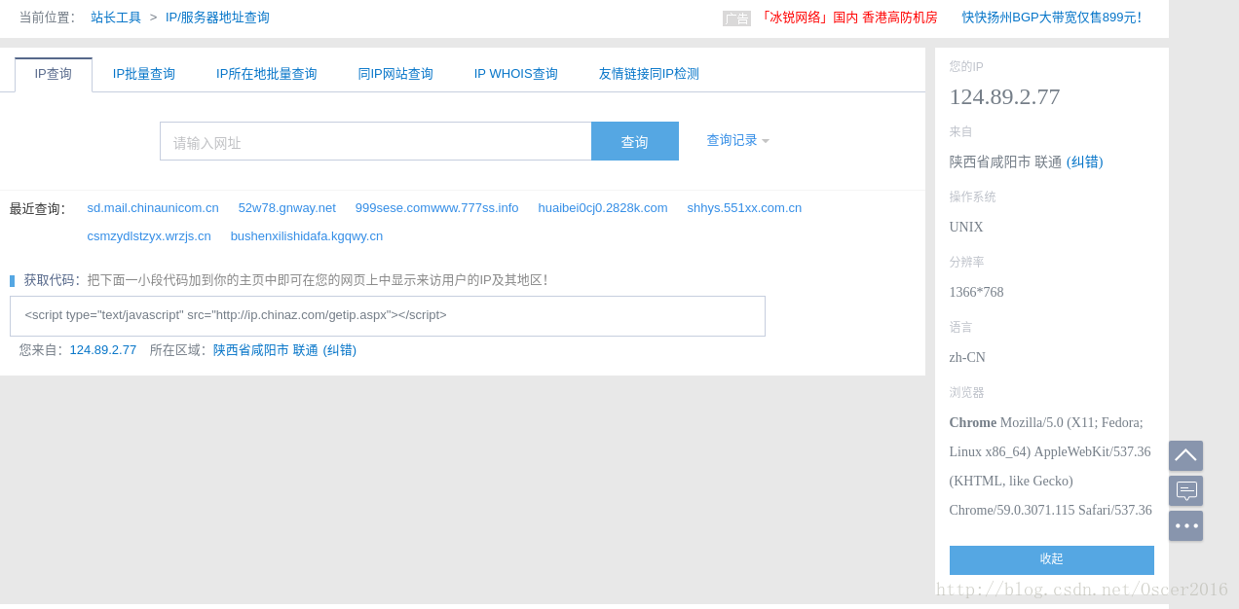Open 站长工具 breadcrumb link
Viewport: 1239px width, 609px height.
[116, 18]
